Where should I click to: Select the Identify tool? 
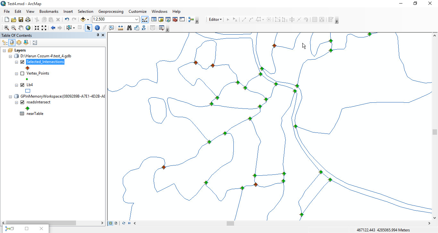pos(97,28)
